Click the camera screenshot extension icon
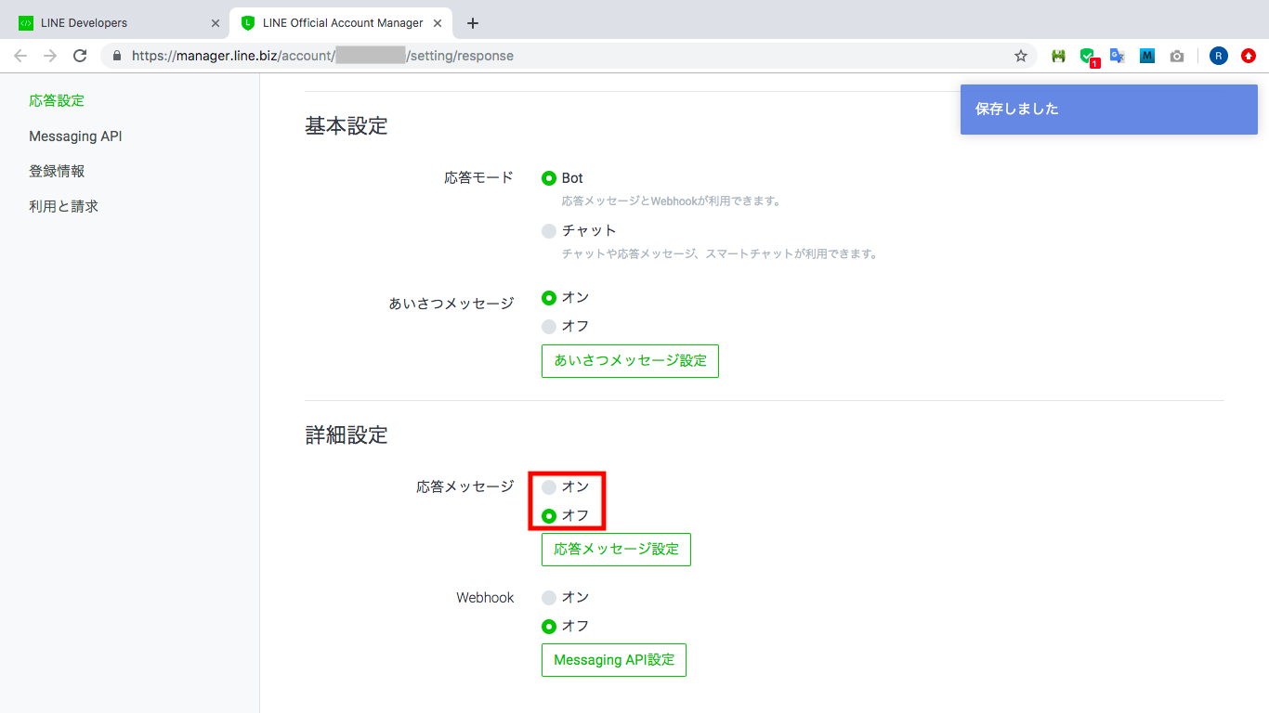This screenshot has width=1269, height=713. click(x=1177, y=56)
